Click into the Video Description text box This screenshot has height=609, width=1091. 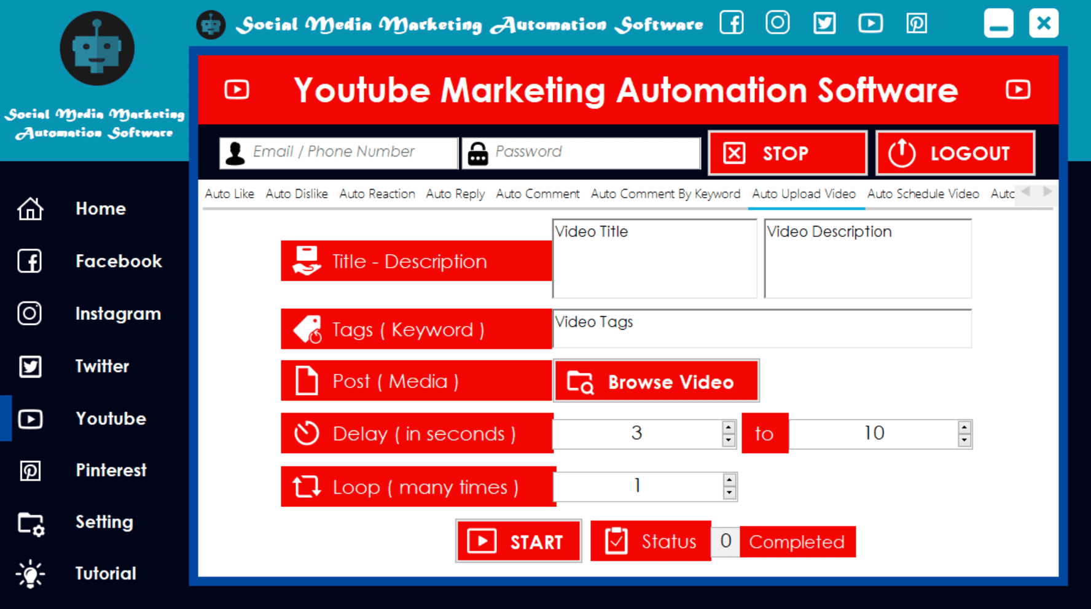coord(867,258)
